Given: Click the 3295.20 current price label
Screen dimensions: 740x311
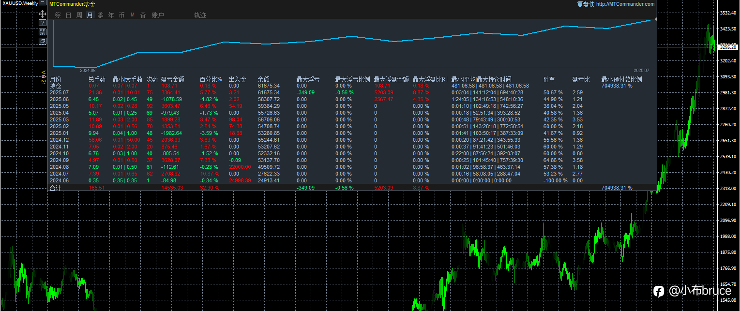Looking at the screenshot, I should pyautogui.click(x=728, y=47).
